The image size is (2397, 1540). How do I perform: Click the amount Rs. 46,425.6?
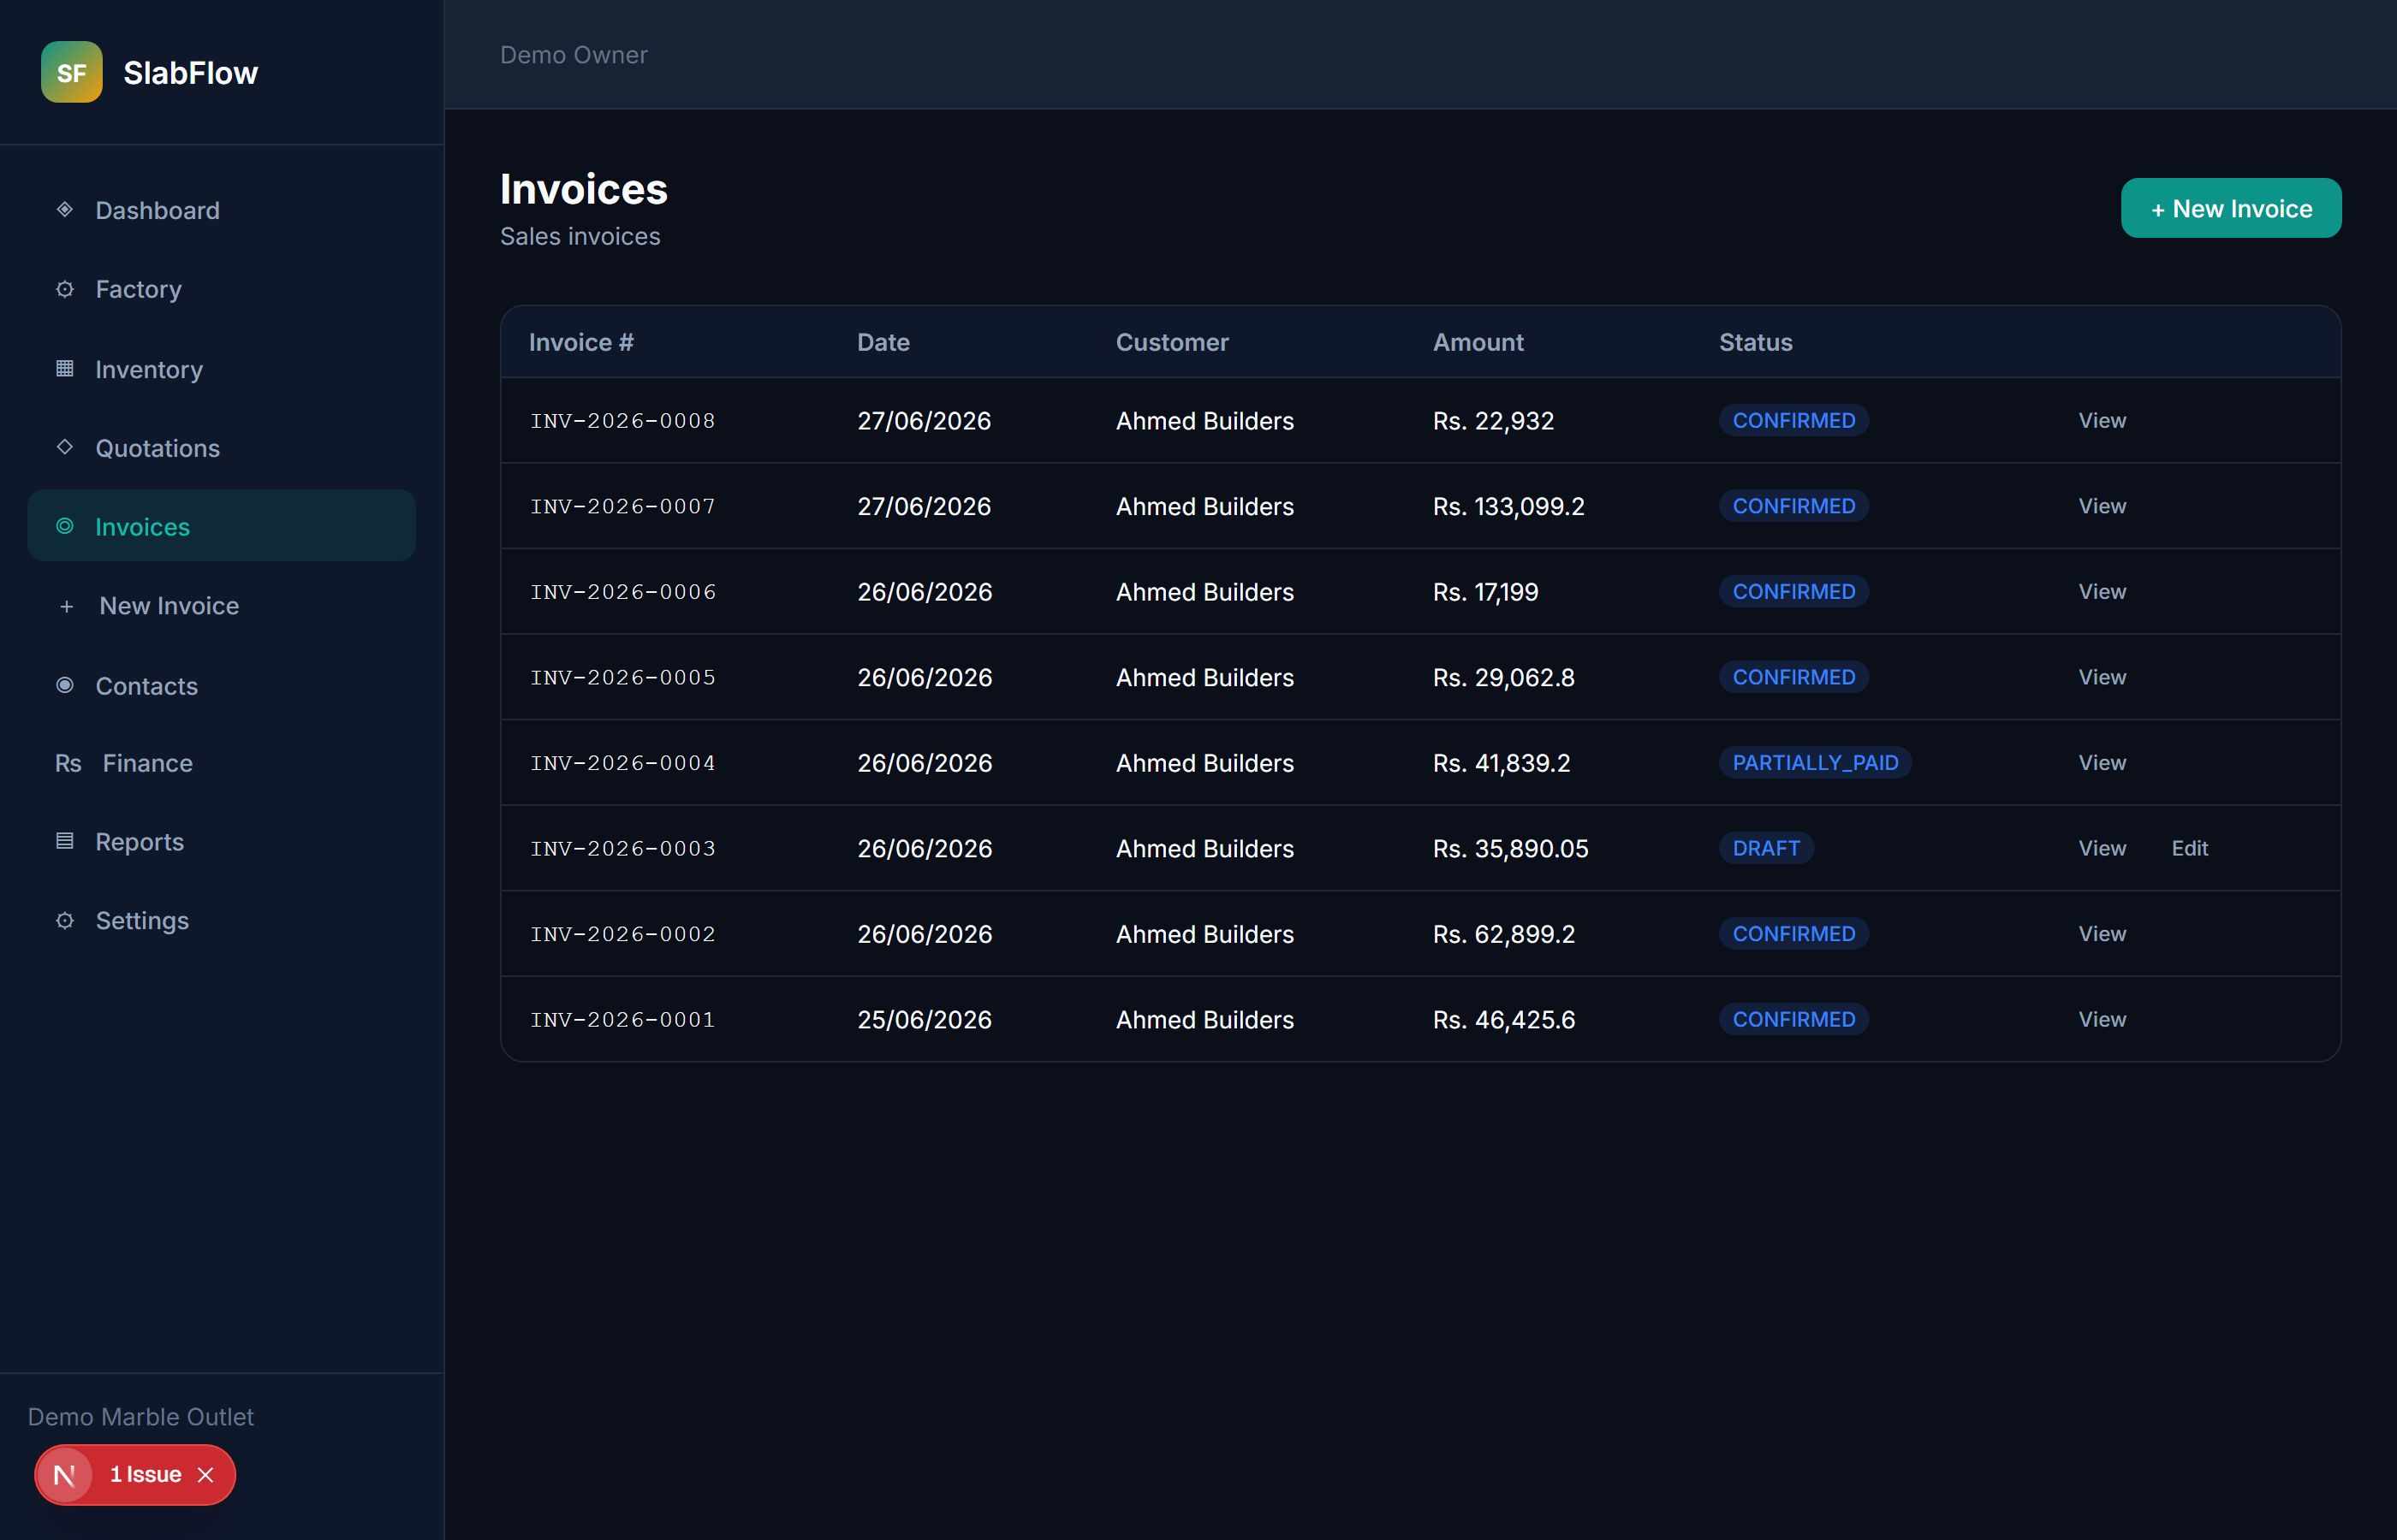pyautogui.click(x=1503, y=1019)
